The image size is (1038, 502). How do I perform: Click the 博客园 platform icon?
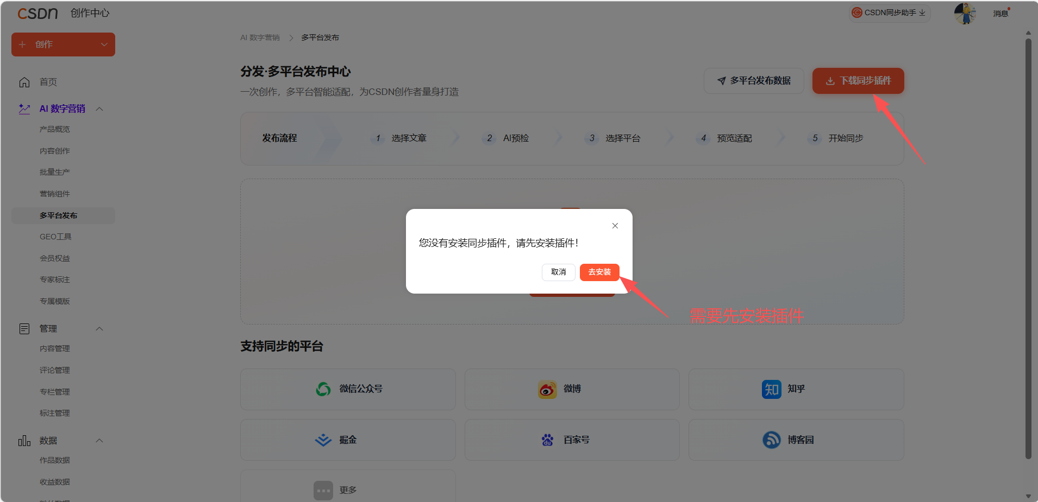(772, 440)
